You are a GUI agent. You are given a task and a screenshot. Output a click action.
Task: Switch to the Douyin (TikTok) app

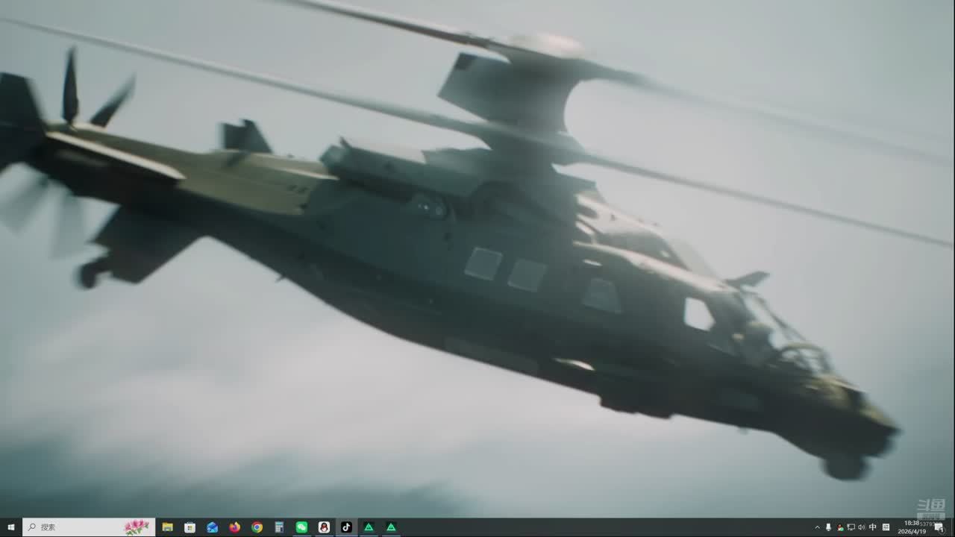346,527
